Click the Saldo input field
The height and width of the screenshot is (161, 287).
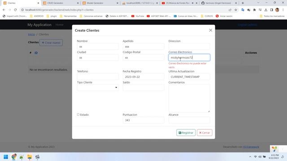143,88
